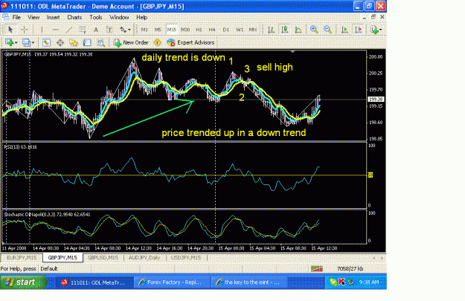The image size is (465, 301).
Task: Select the 'sell high' chart text
Action: click(x=275, y=67)
